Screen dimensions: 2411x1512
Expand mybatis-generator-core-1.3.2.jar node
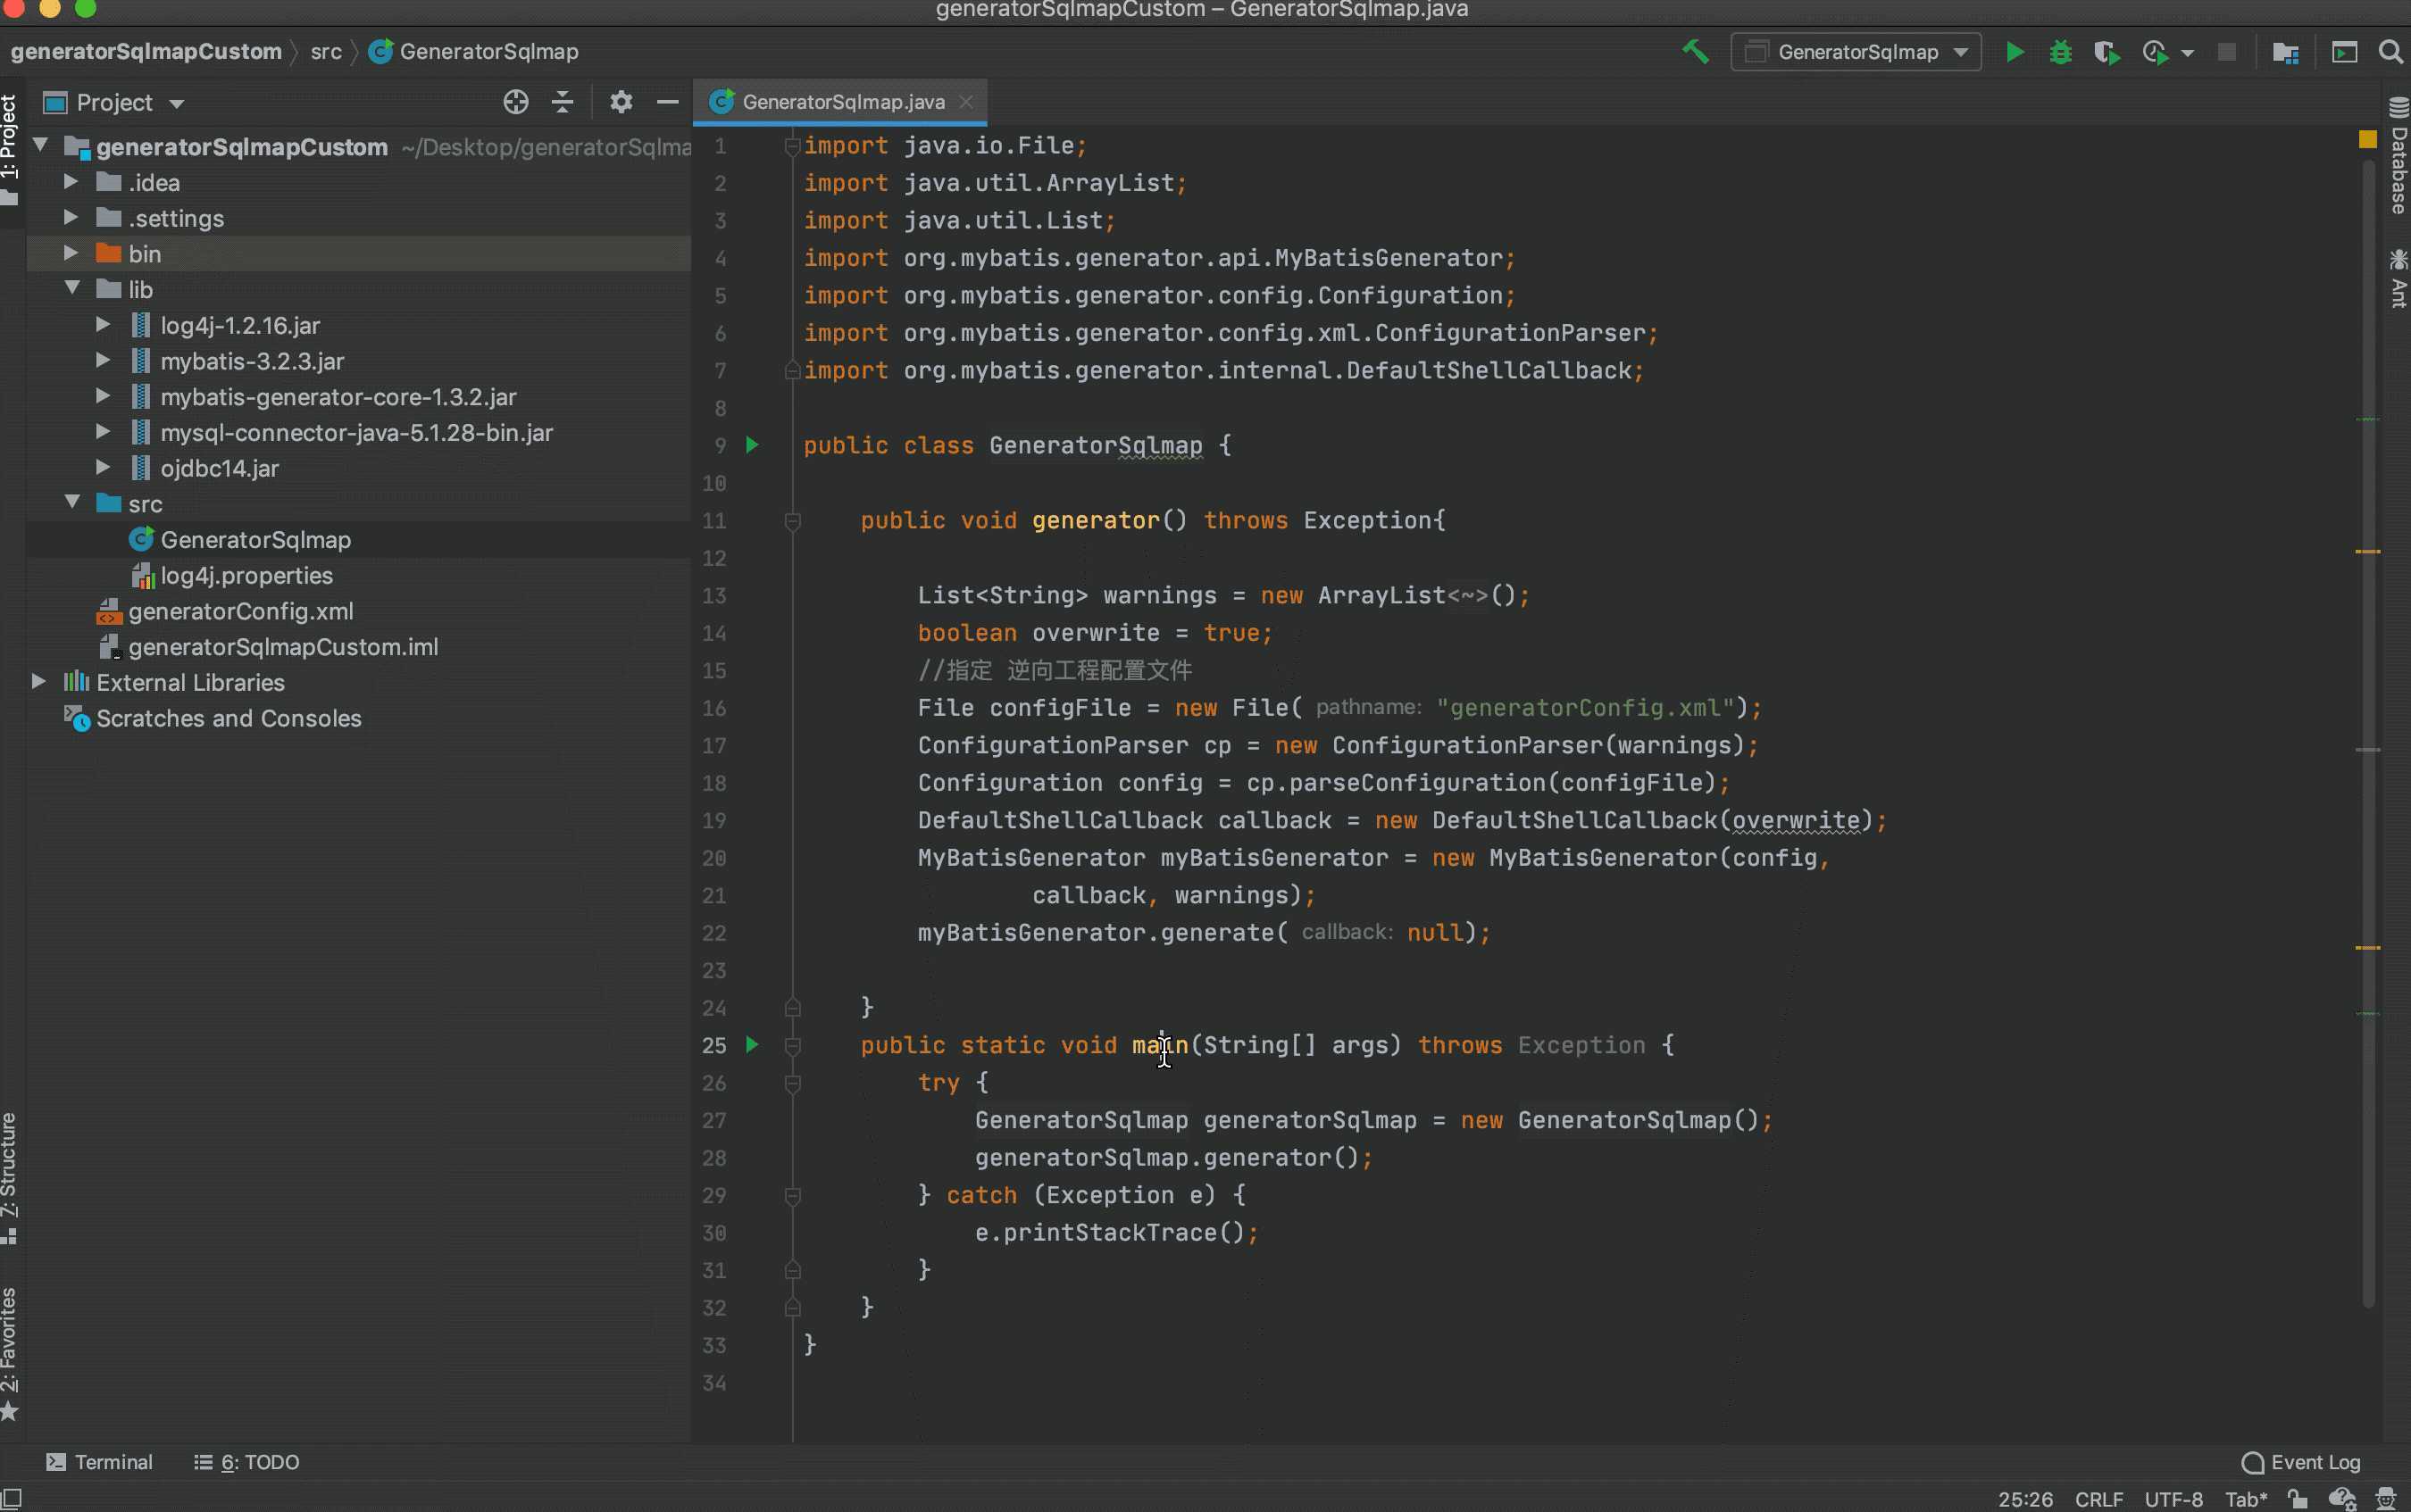click(102, 397)
